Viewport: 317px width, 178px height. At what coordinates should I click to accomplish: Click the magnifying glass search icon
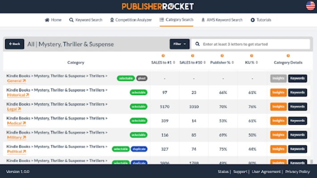197,44
